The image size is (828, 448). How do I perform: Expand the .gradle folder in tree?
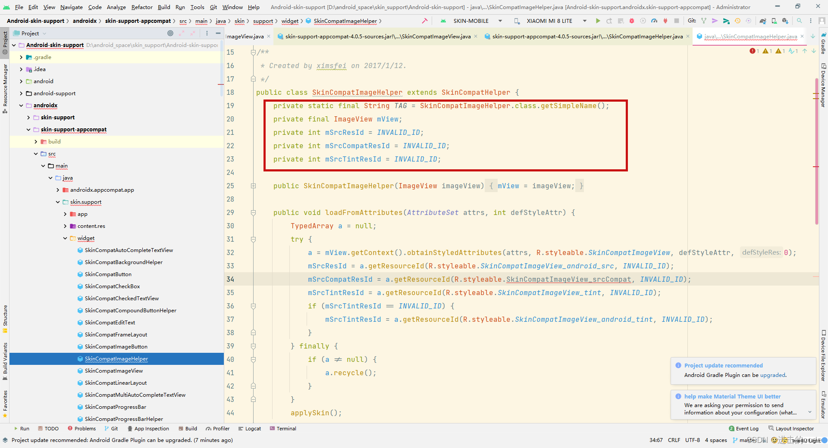click(x=21, y=57)
